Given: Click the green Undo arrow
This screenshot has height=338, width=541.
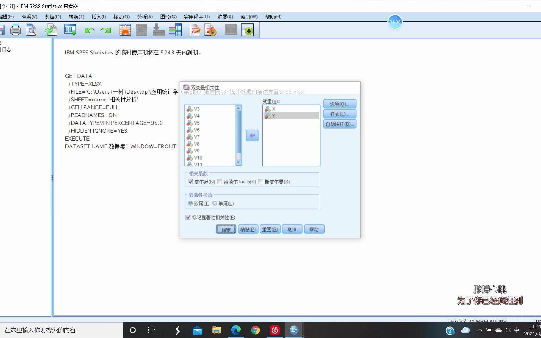Looking at the screenshot, I should click(x=89, y=30).
